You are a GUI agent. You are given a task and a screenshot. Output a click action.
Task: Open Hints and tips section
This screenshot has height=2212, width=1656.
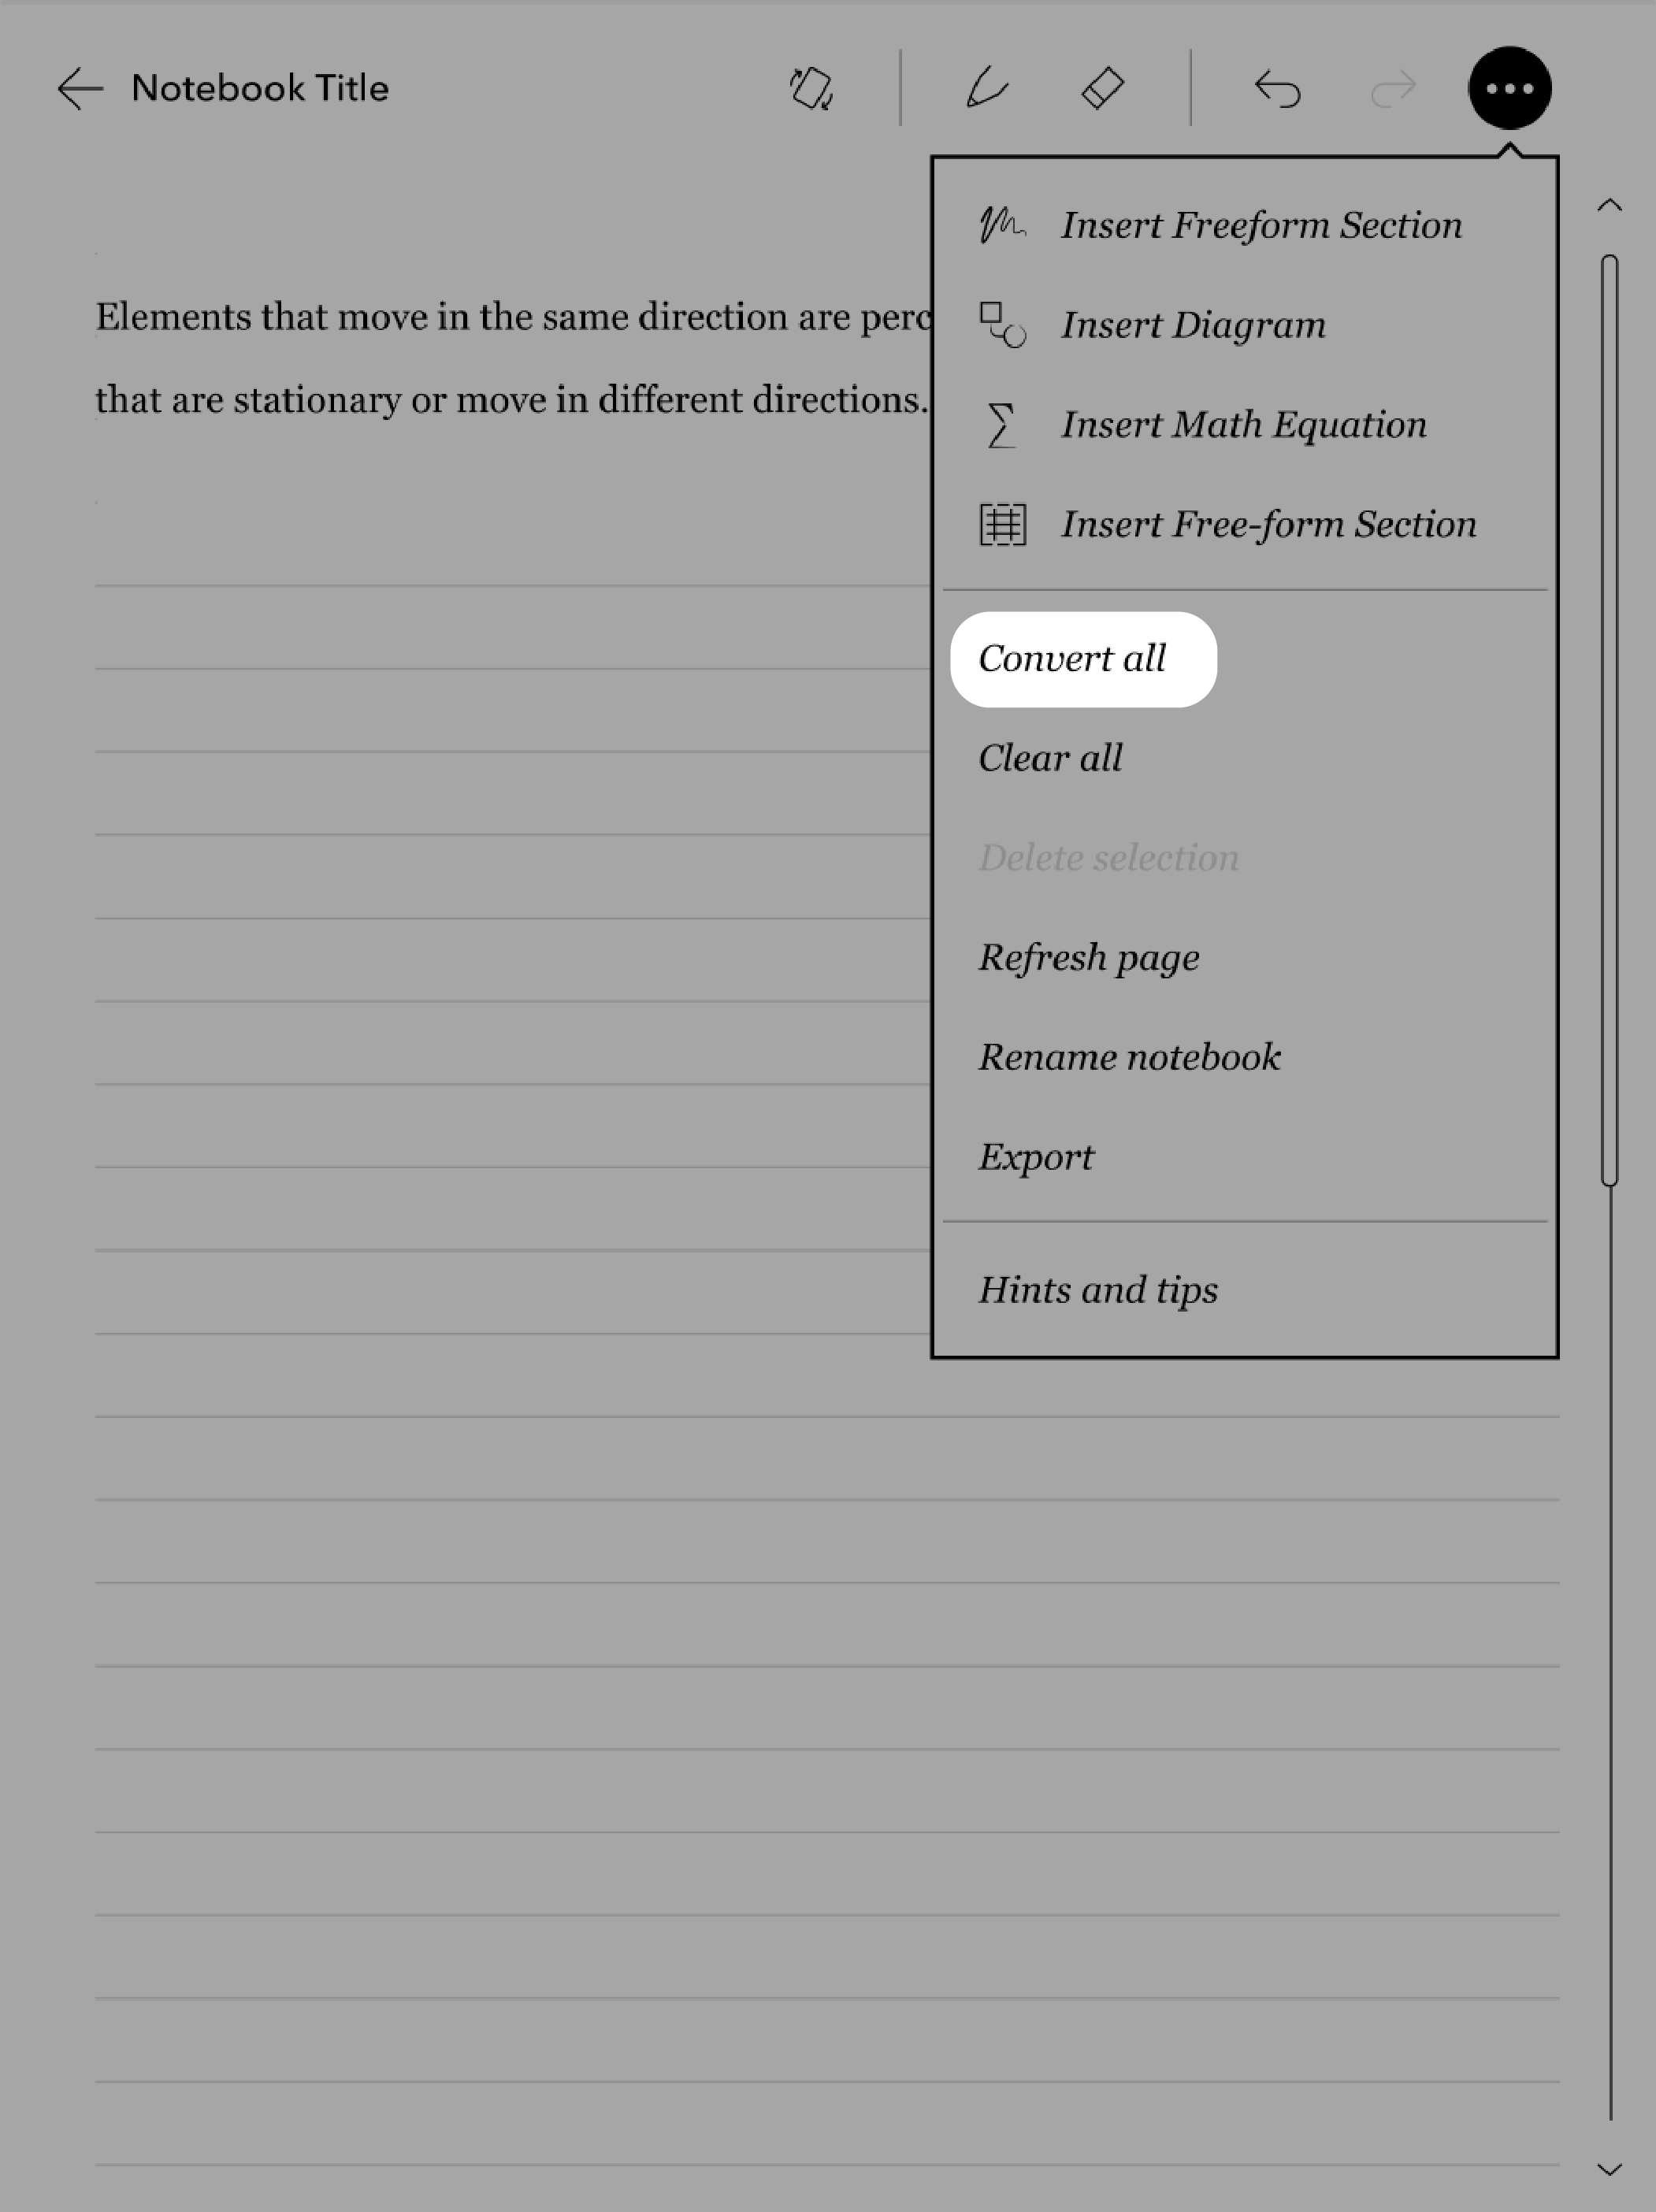[x=1097, y=1290]
